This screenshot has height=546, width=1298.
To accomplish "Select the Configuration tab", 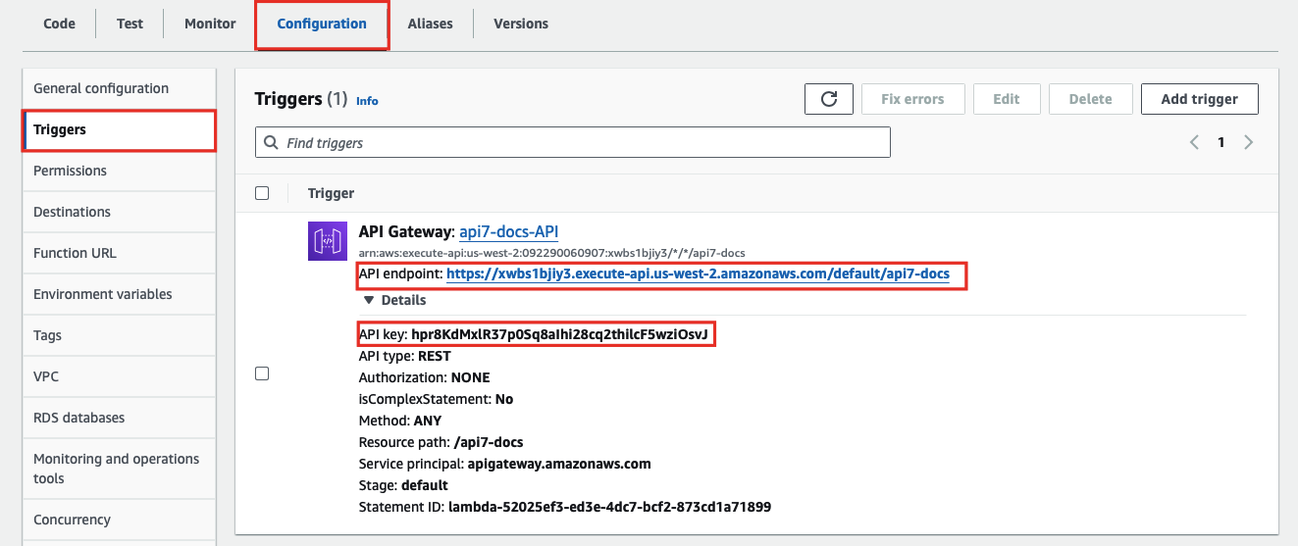I will (x=322, y=24).
